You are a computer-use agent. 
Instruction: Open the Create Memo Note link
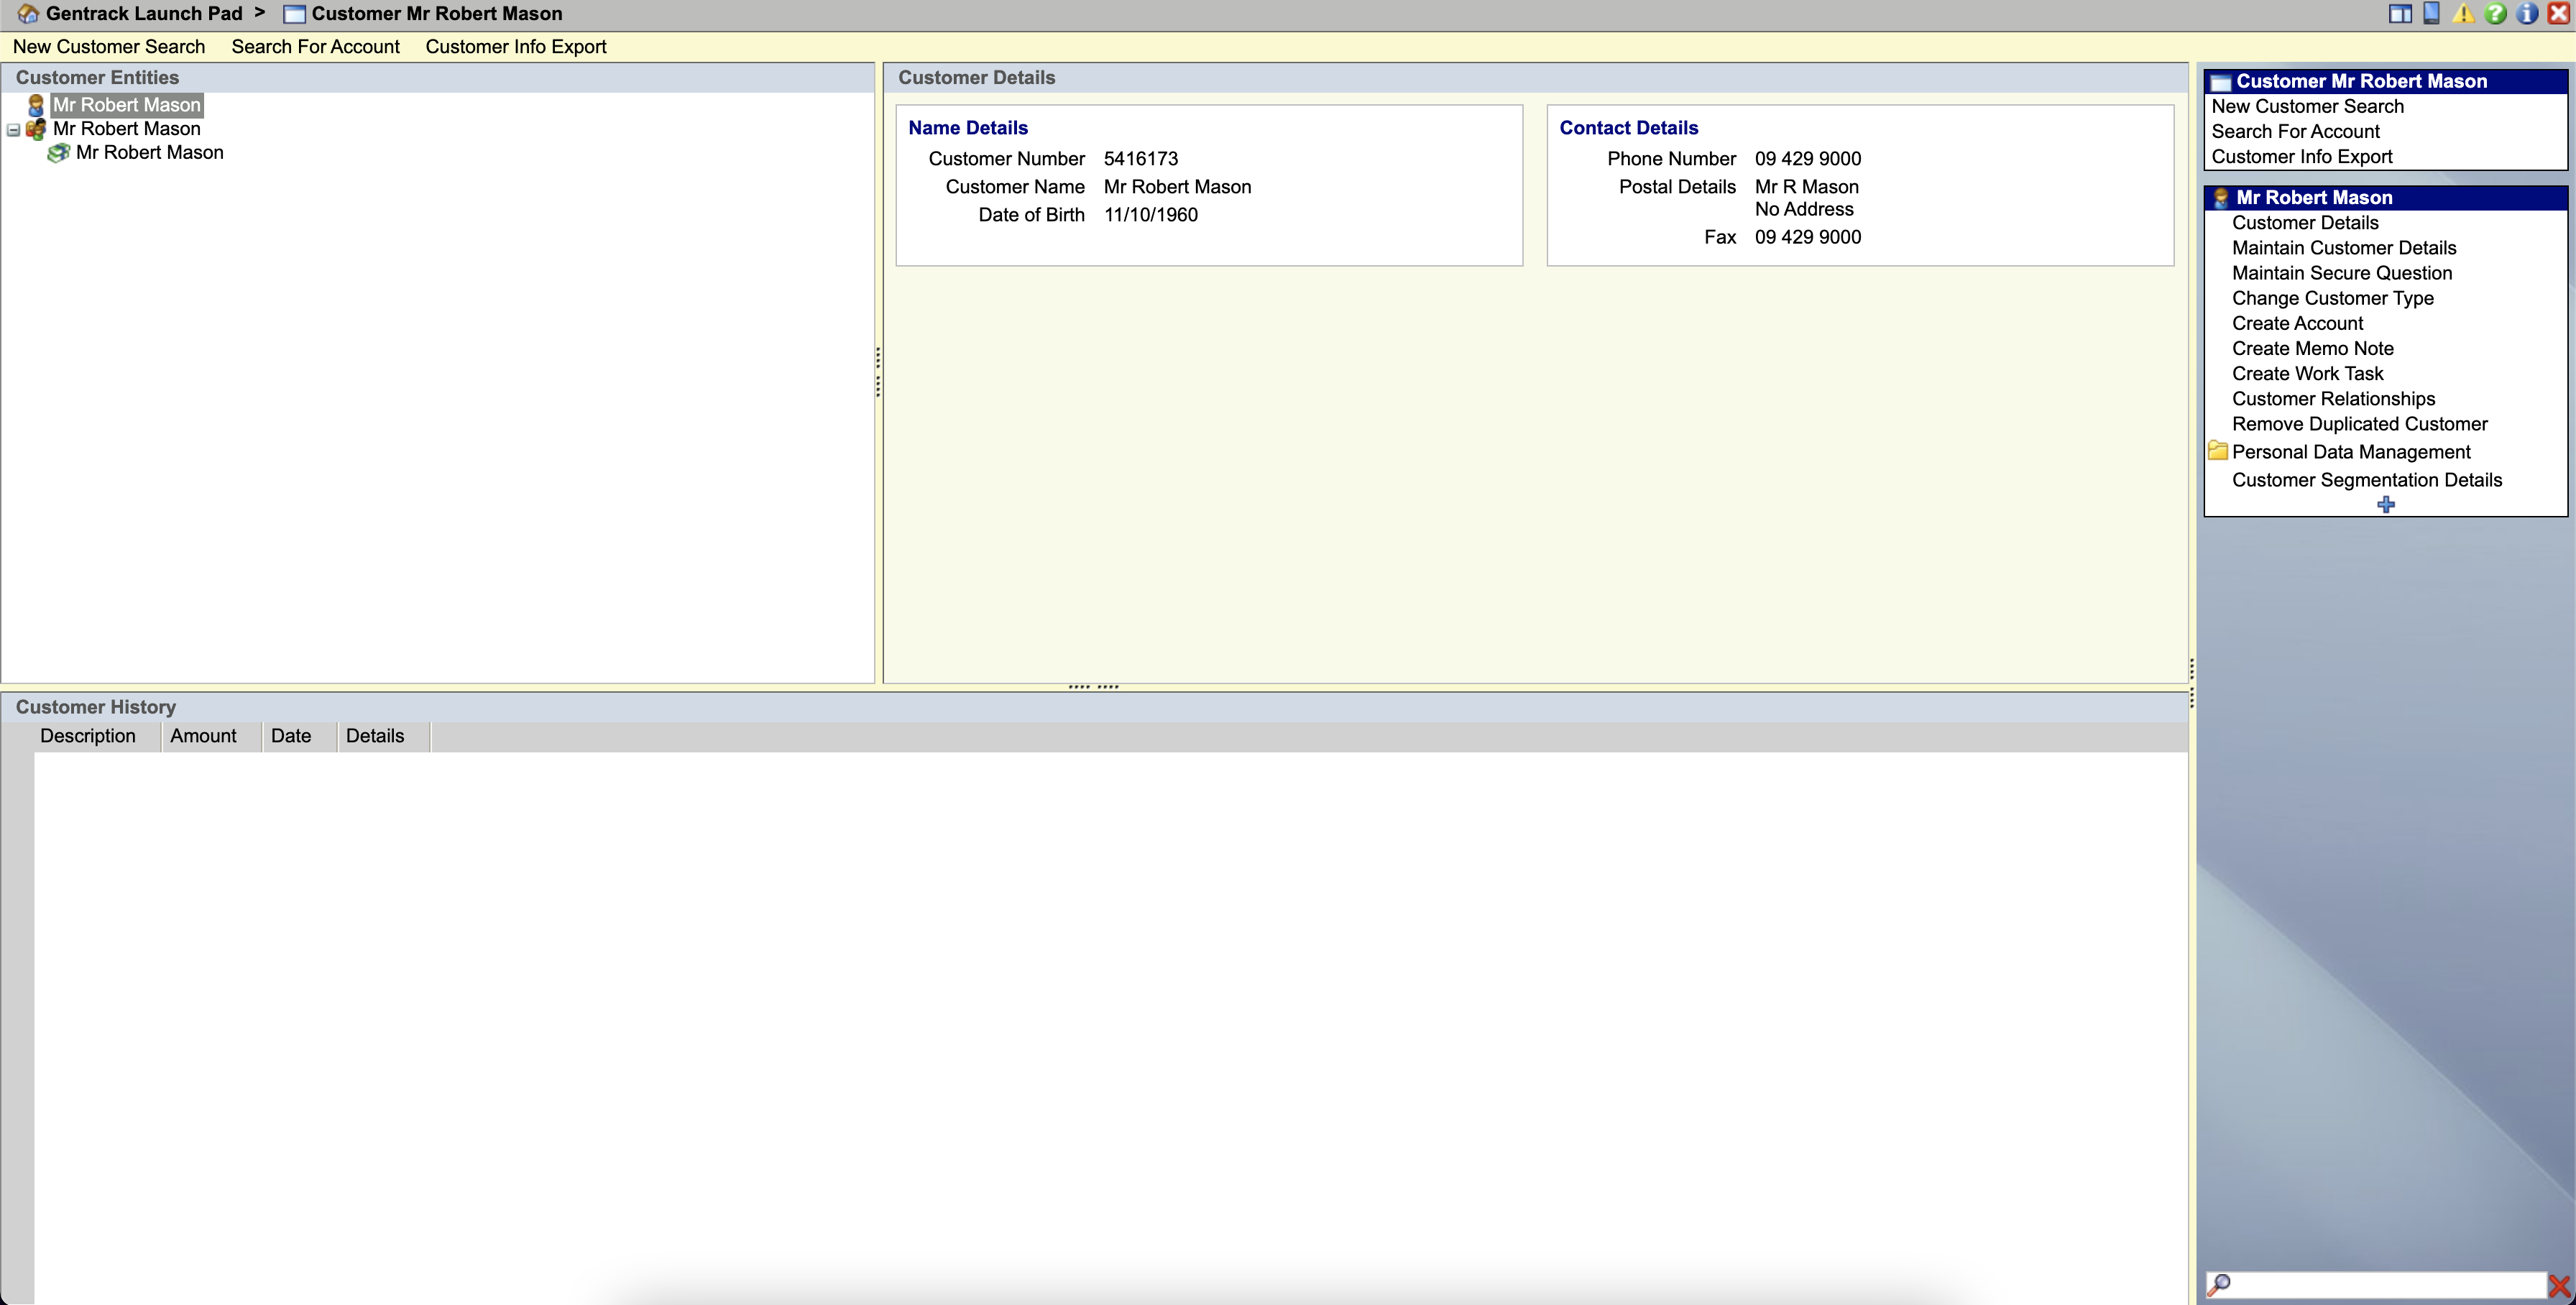[2312, 349]
